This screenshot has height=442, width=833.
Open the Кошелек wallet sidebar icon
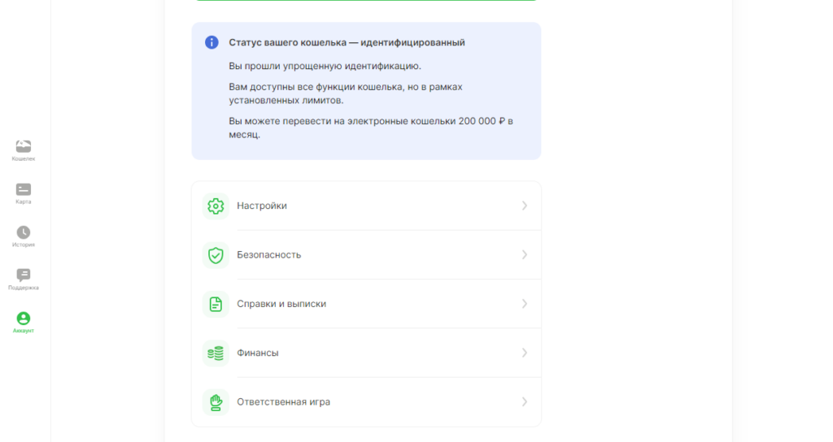24,146
